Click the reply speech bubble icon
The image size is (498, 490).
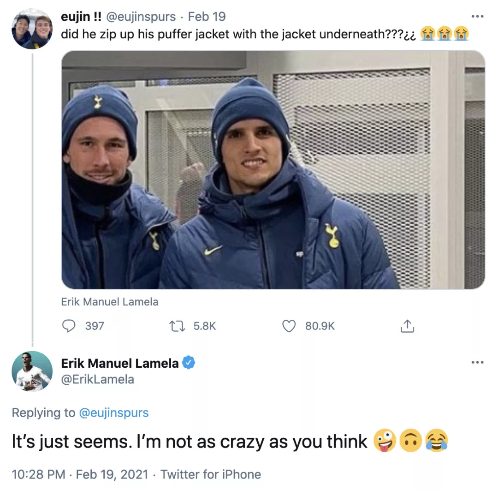point(69,326)
